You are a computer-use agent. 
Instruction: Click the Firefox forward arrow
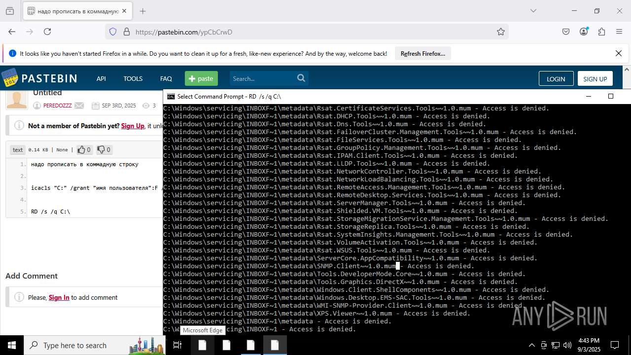tap(30, 32)
